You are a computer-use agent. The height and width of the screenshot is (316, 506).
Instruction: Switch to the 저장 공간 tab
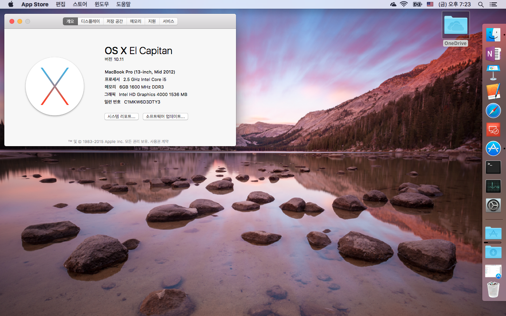(x=115, y=21)
